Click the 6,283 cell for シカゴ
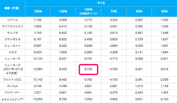Screen dimensions: 177x103 click(88, 52)
